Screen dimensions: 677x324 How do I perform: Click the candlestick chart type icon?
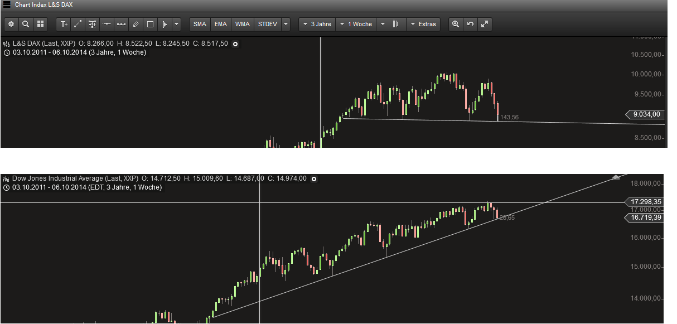tap(396, 24)
